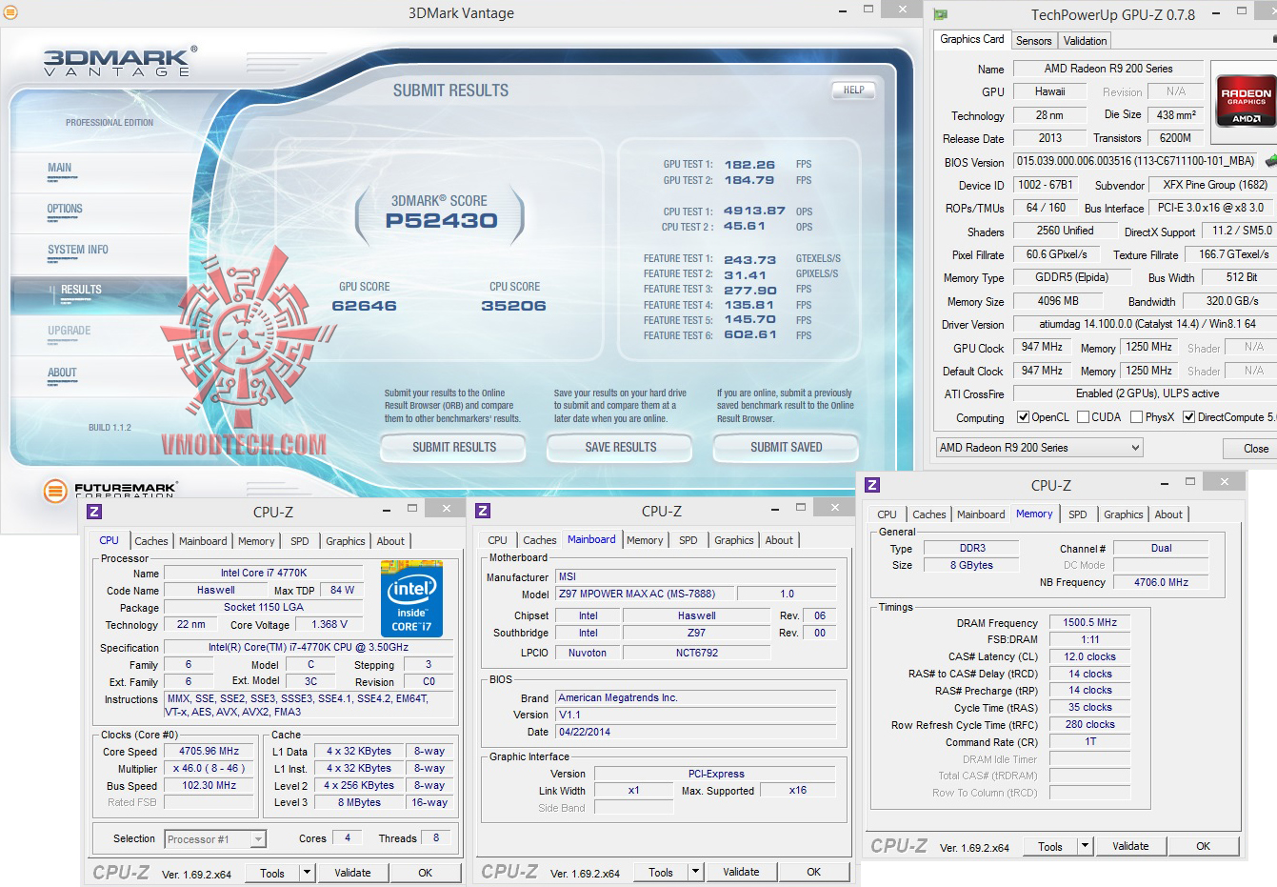1277x887 pixels.
Task: Select the SYSTEM INFO menu item
Action: (x=78, y=250)
